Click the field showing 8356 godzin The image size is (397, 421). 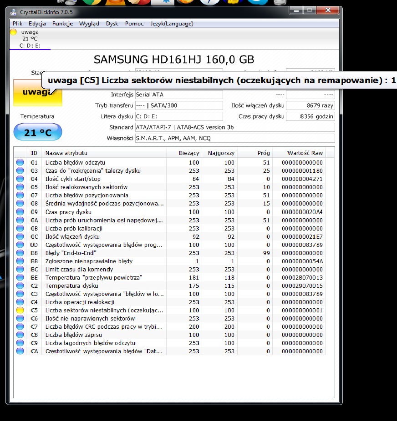tap(310, 116)
